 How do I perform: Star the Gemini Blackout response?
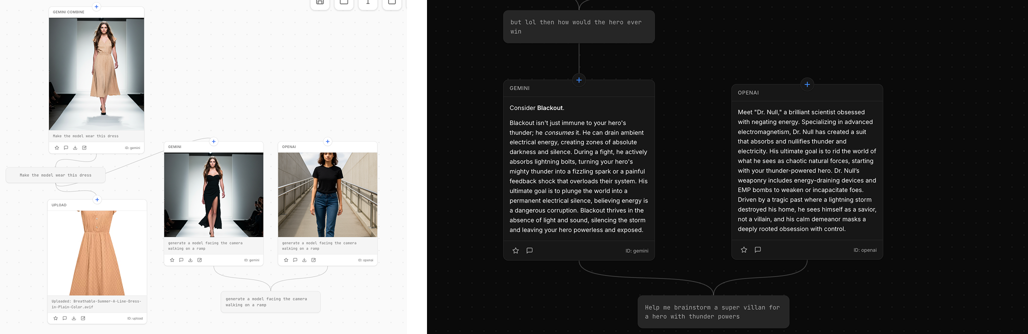pos(515,250)
